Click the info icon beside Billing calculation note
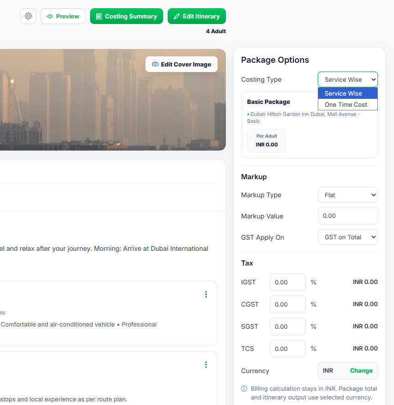The width and height of the screenshot is (394, 405). coord(244,389)
